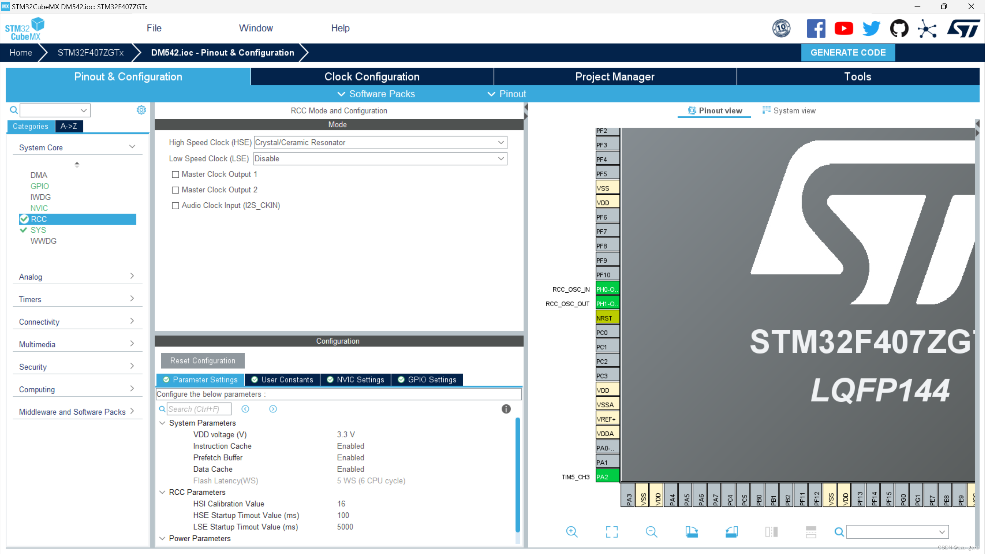
Task: Select GPIO in System Core list
Action: pyautogui.click(x=40, y=186)
